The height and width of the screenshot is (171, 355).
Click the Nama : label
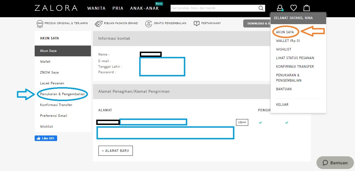[104, 54]
